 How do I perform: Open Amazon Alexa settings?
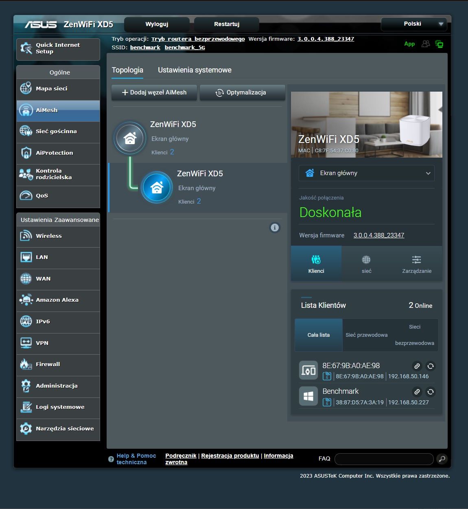point(58,300)
